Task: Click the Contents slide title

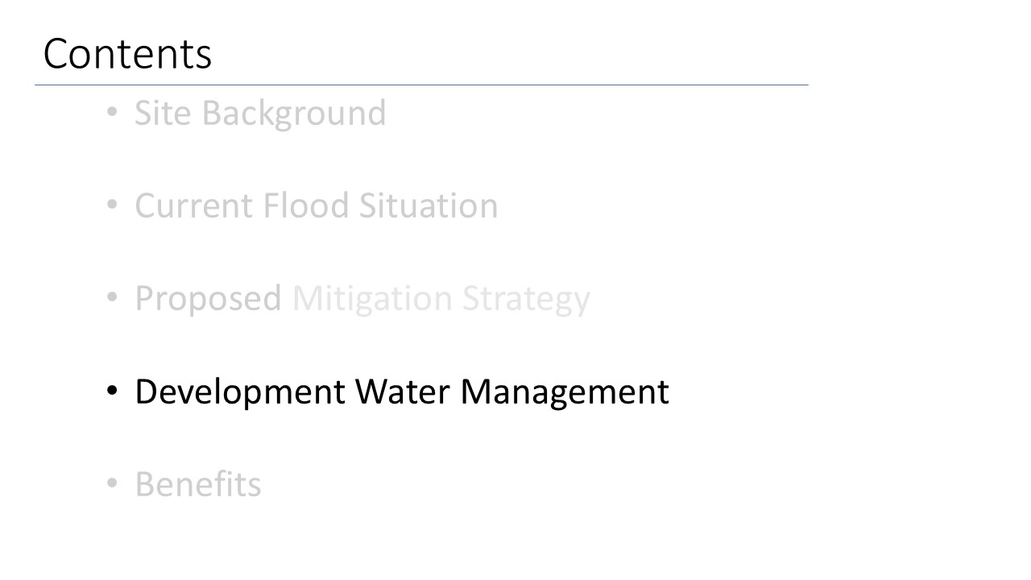Action: (x=127, y=54)
